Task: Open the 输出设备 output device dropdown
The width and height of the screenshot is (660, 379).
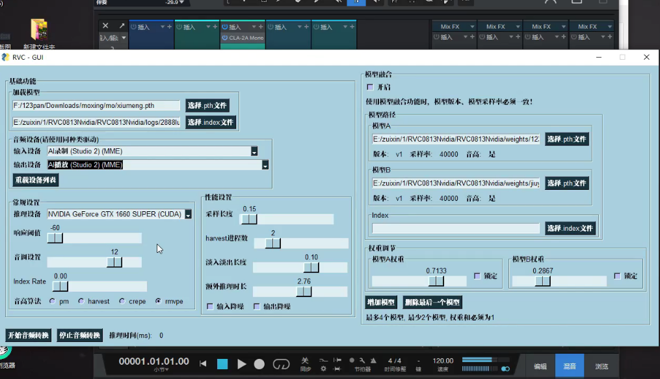Action: coord(264,164)
